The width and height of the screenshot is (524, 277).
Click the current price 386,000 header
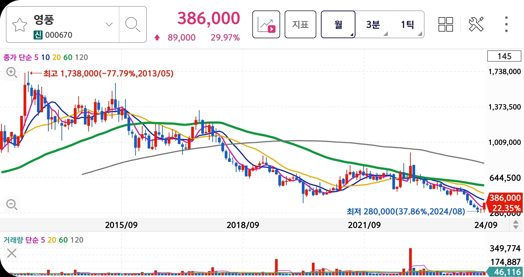209,18
